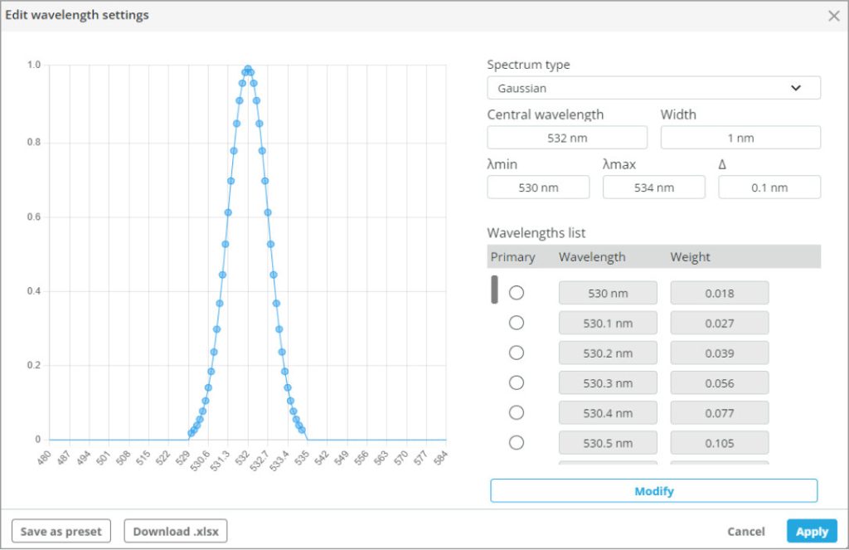This screenshot has height=550, width=849.
Task: Click the Weight column header
Action: point(690,257)
